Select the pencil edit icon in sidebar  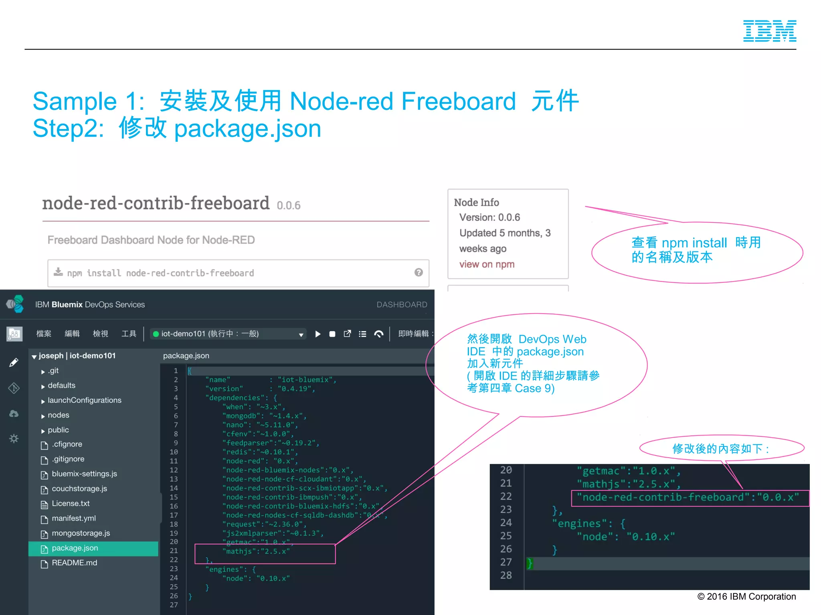coord(14,362)
